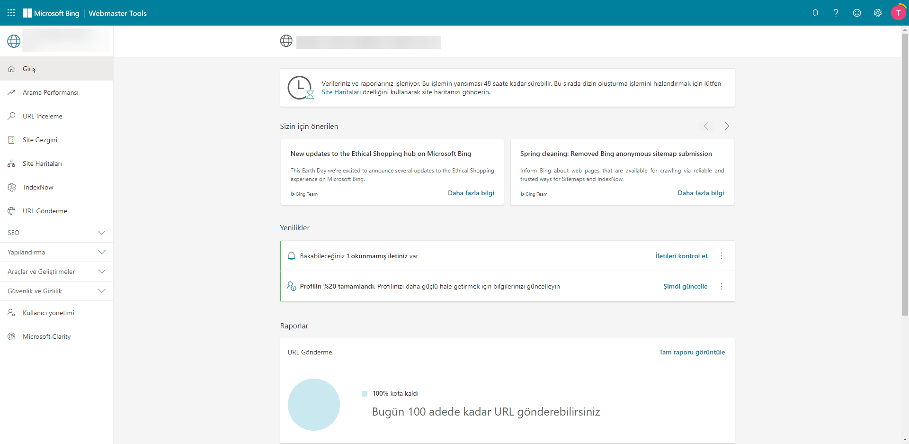909x444 pixels.
Task: Click the profile person icon in Yenilikler
Action: pos(292,286)
